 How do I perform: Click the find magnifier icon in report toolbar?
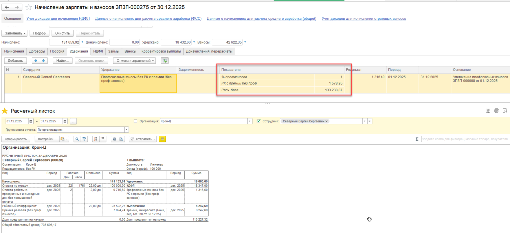click(77, 139)
